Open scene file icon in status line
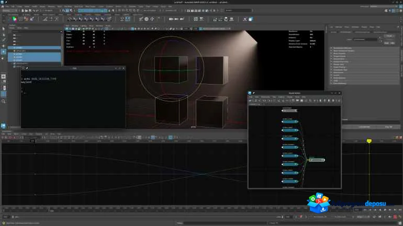This screenshot has height=226, width=403. tap(26, 10)
